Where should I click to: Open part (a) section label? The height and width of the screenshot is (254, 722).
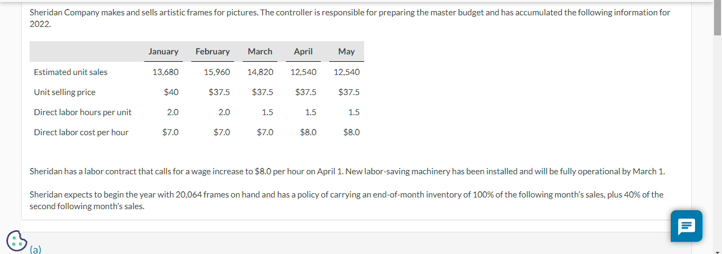click(x=35, y=250)
